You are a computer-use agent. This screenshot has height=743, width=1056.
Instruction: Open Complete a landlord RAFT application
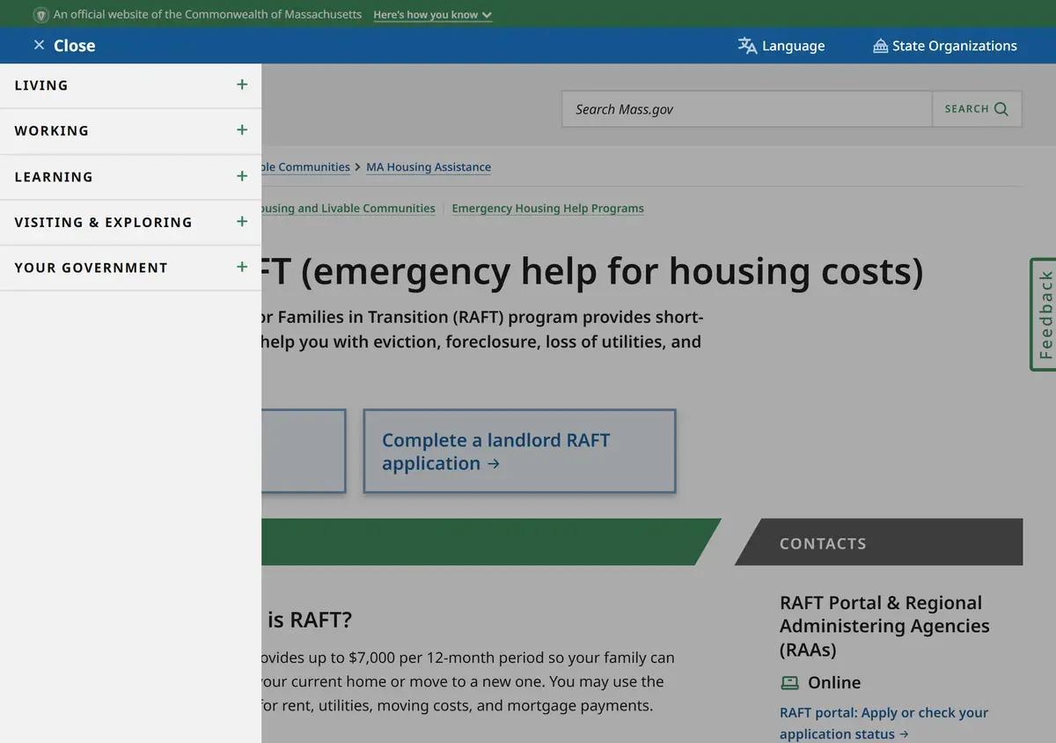click(x=519, y=451)
